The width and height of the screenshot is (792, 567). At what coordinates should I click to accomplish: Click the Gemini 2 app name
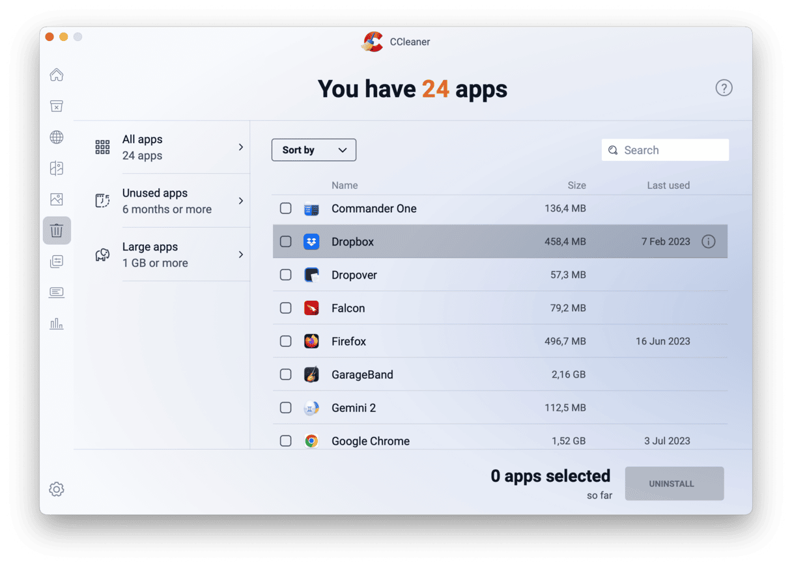click(x=354, y=408)
